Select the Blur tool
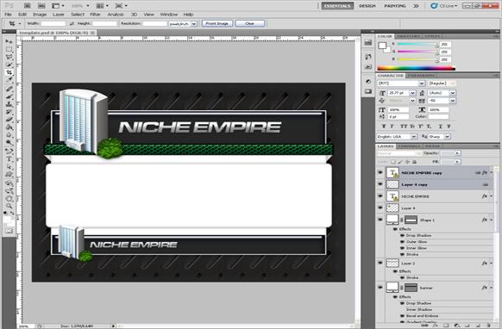Viewport: 502px width, 329px height. click(9, 135)
